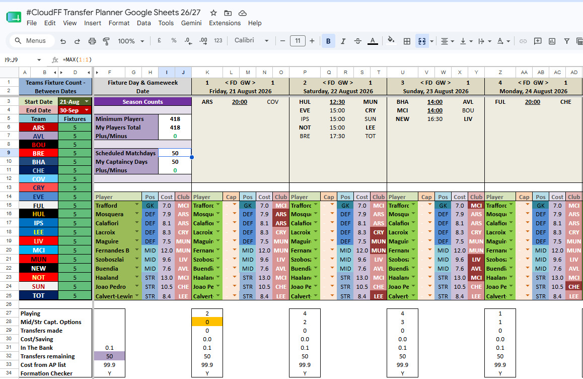583x379 pixels.
Task: Open the fill color bucket
Action: coord(391,40)
